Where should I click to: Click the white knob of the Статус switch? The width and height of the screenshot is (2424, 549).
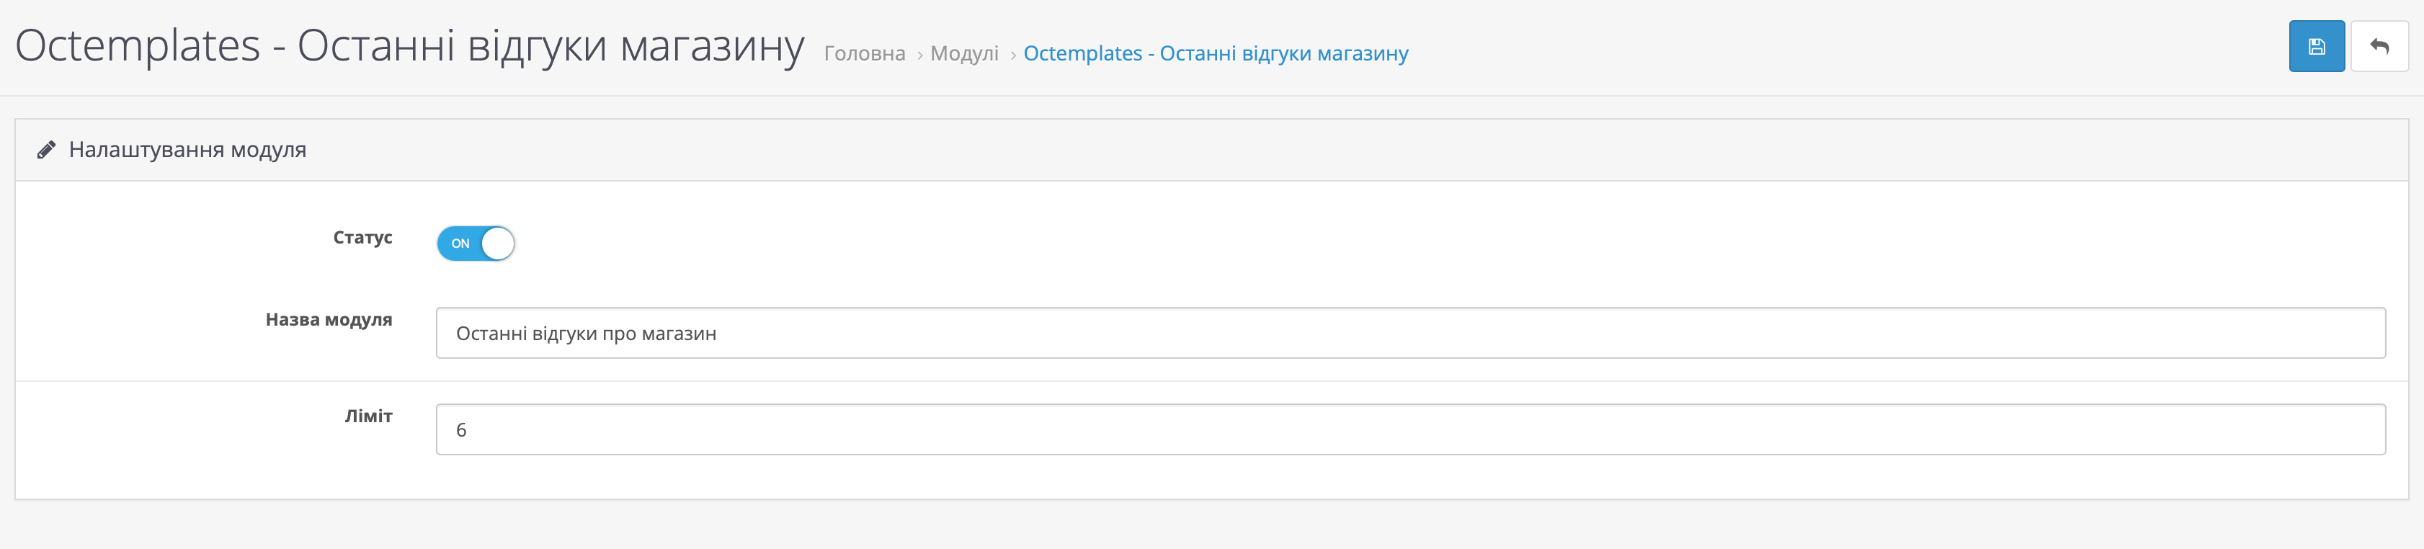tap(498, 244)
